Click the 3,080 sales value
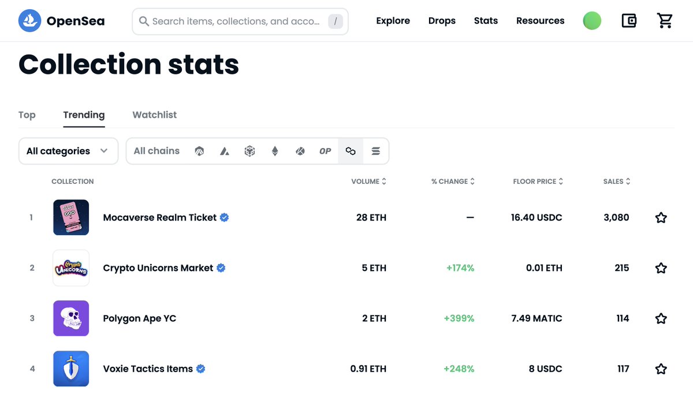Image resolution: width=693 pixels, height=397 pixels. 616,217
